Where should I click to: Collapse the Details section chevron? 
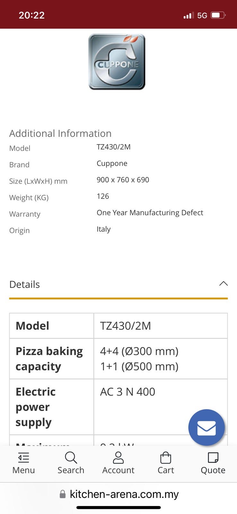pyautogui.click(x=223, y=284)
